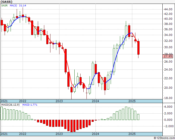Click 2025 on the MACD timeline

(x=132, y=134)
